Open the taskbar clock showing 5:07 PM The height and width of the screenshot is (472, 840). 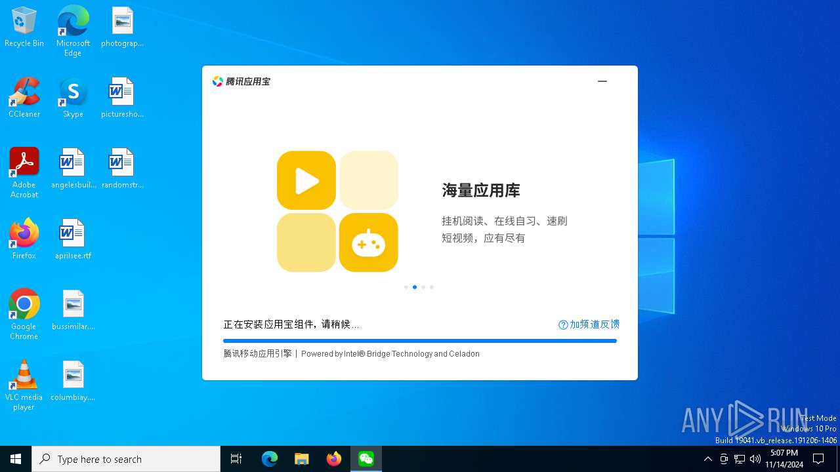pyautogui.click(x=784, y=459)
